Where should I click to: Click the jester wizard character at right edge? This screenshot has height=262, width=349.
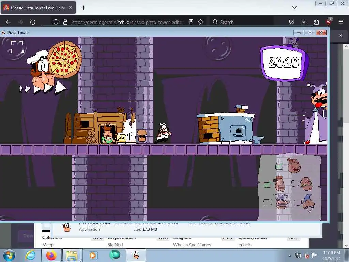(x=317, y=114)
